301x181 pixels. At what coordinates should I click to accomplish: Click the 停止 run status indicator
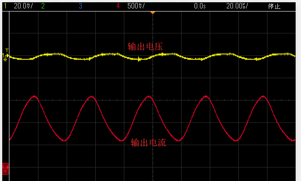pyautogui.click(x=274, y=6)
